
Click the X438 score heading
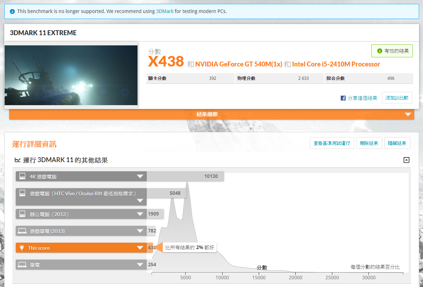(166, 62)
